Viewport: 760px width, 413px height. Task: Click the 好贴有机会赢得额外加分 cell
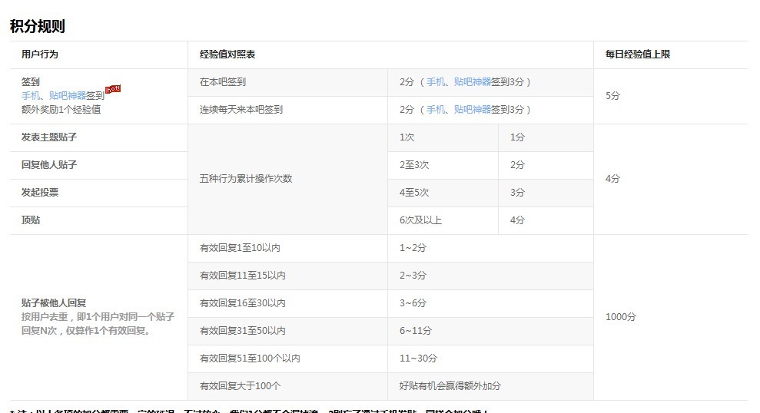pyautogui.click(x=490, y=386)
